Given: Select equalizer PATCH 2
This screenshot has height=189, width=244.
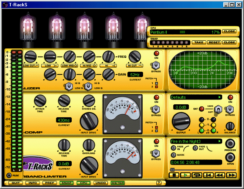Looking at the screenshot, I should coord(156,87).
